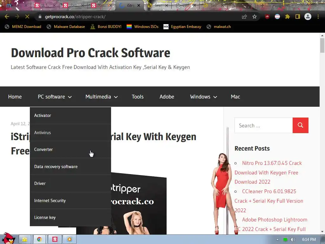Open the MEMZ Download bookmark
Screen dimensions: 325x244
tap(23, 27)
